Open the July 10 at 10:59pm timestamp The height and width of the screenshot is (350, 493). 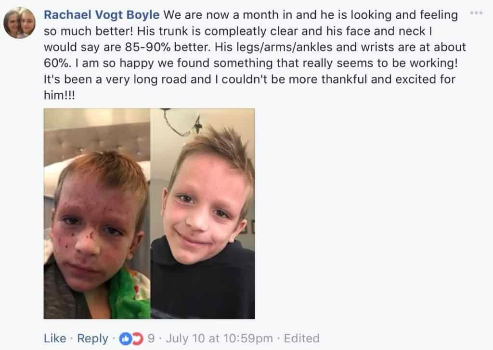click(x=219, y=338)
